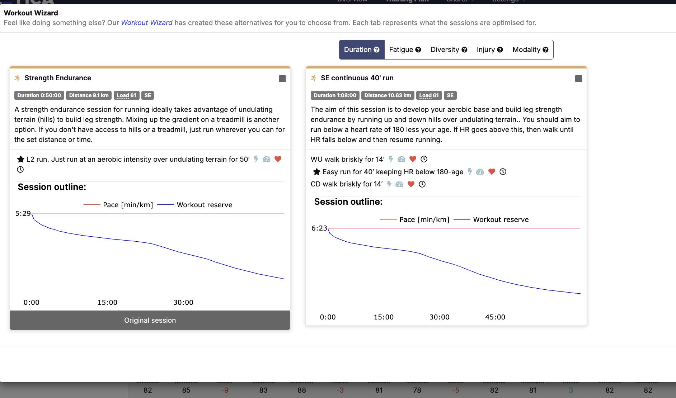The image size is (676, 398).
Task: Click Injury tab help question icon
Action: (x=500, y=50)
